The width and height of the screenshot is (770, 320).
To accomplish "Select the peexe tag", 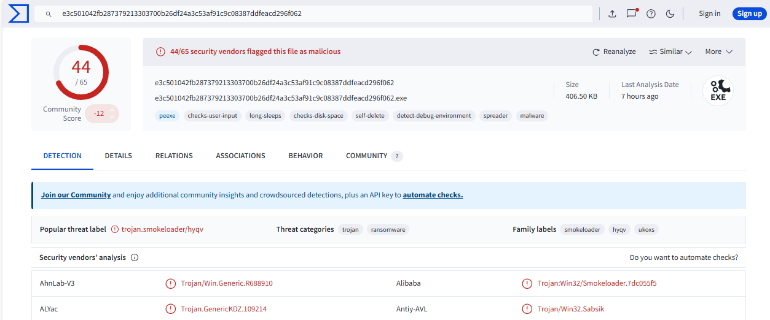I will 167,115.
